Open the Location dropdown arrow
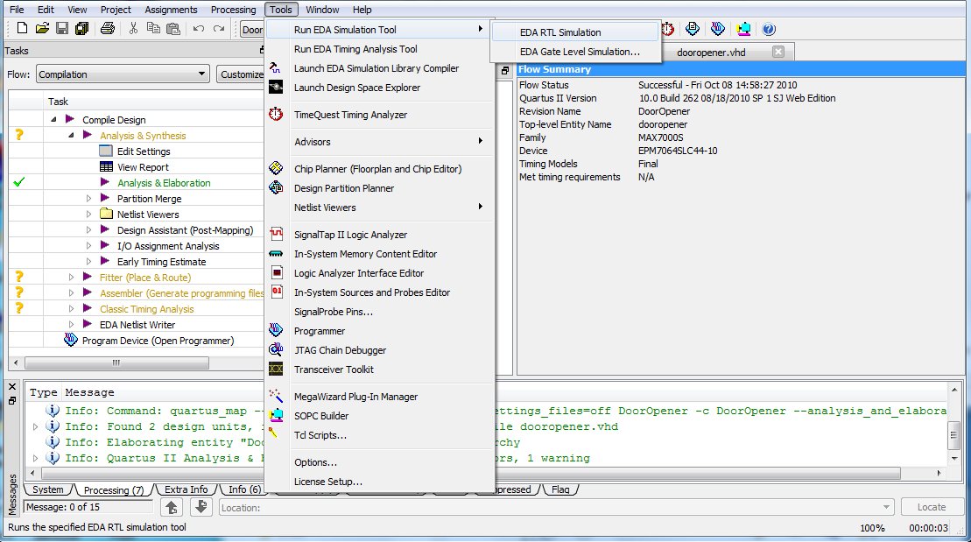 [x=886, y=507]
